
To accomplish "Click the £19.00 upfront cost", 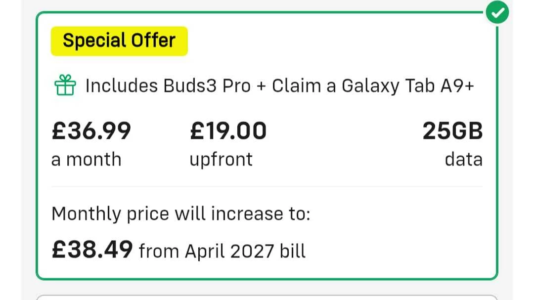I will pos(228,131).
